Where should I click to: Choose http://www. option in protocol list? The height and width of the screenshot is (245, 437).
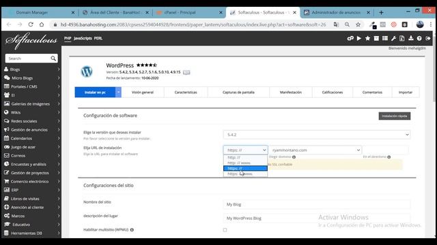[245, 163]
